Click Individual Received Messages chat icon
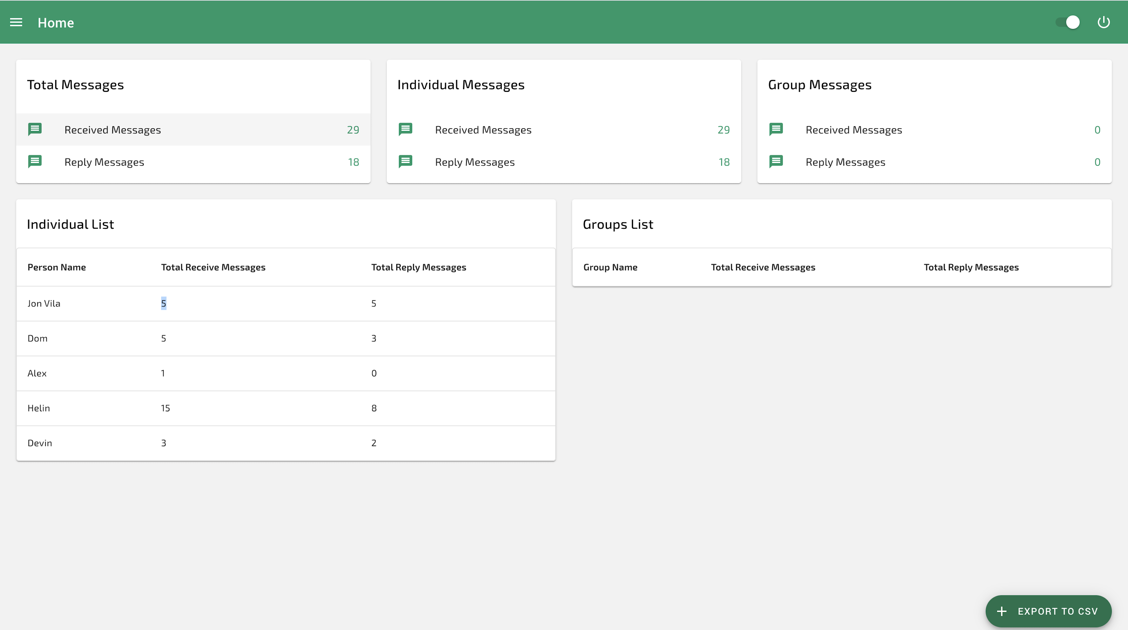The image size is (1128, 630). [x=405, y=129]
